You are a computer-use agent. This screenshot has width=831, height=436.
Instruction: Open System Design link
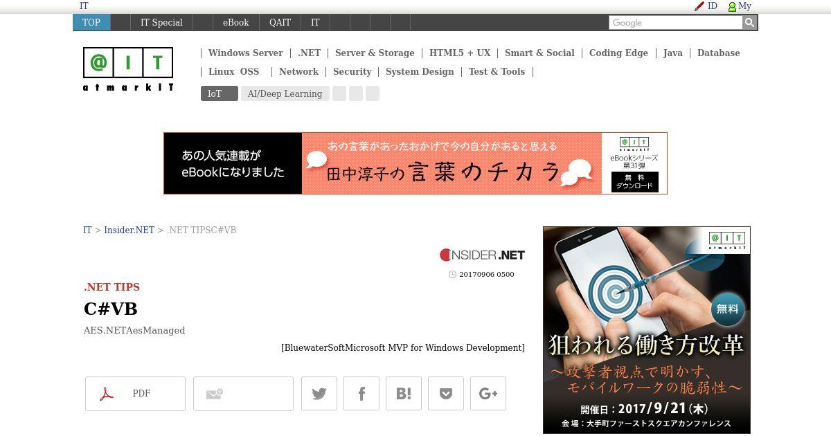pos(420,72)
